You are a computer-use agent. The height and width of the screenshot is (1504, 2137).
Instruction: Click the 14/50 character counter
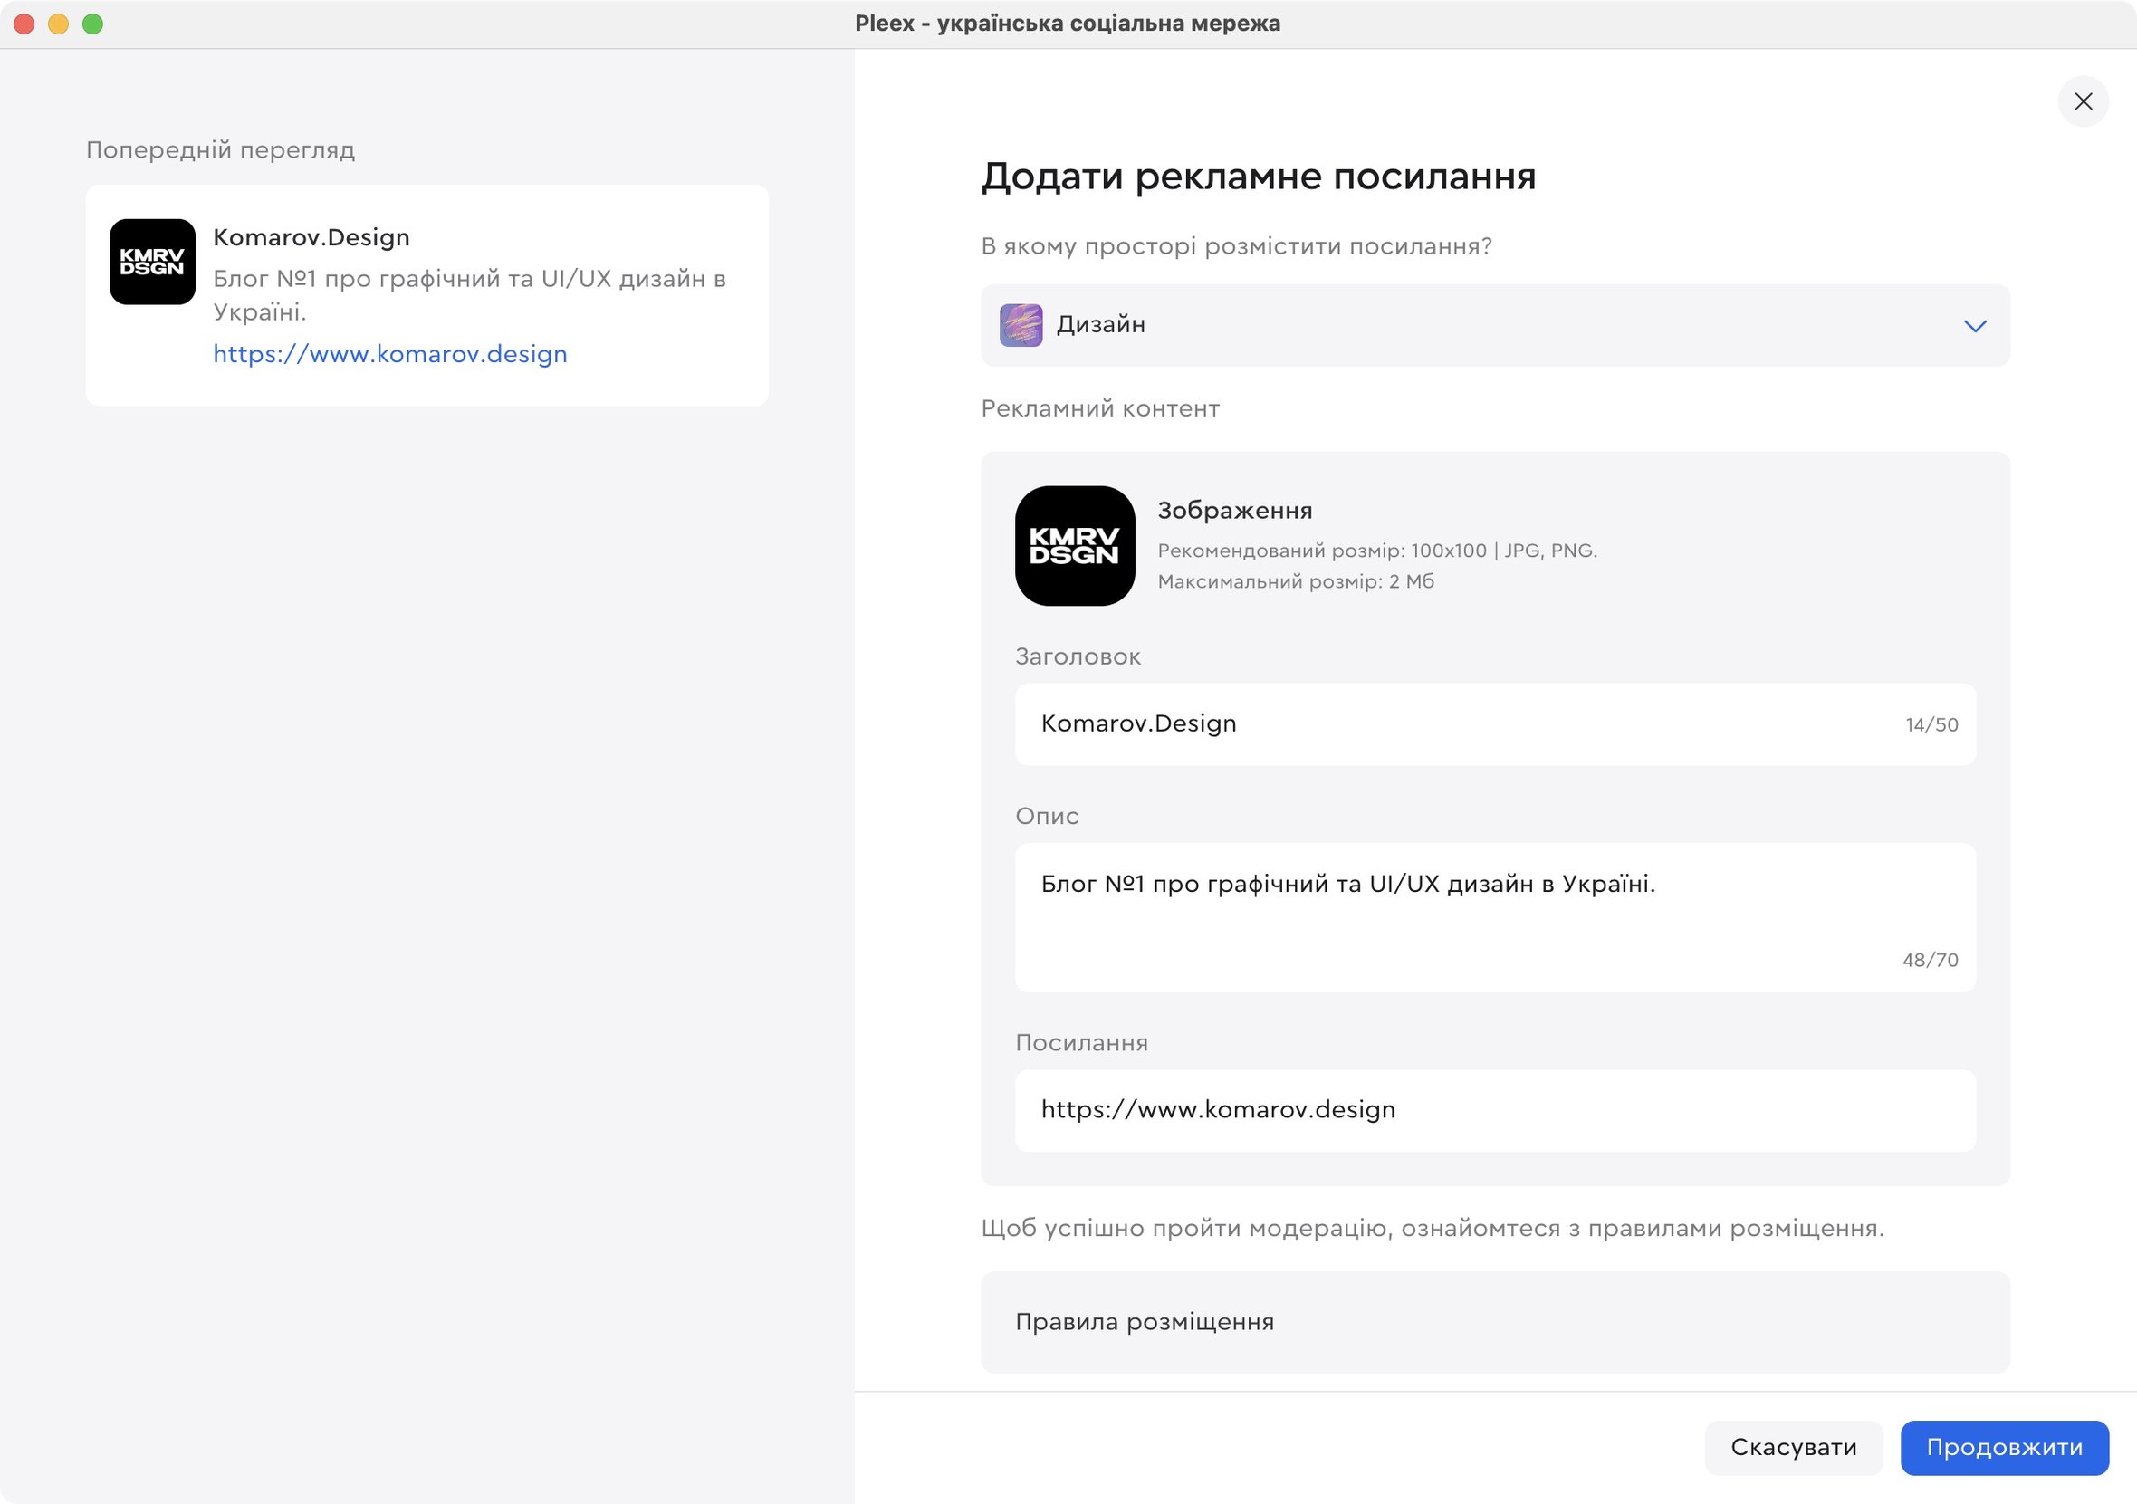point(1931,725)
